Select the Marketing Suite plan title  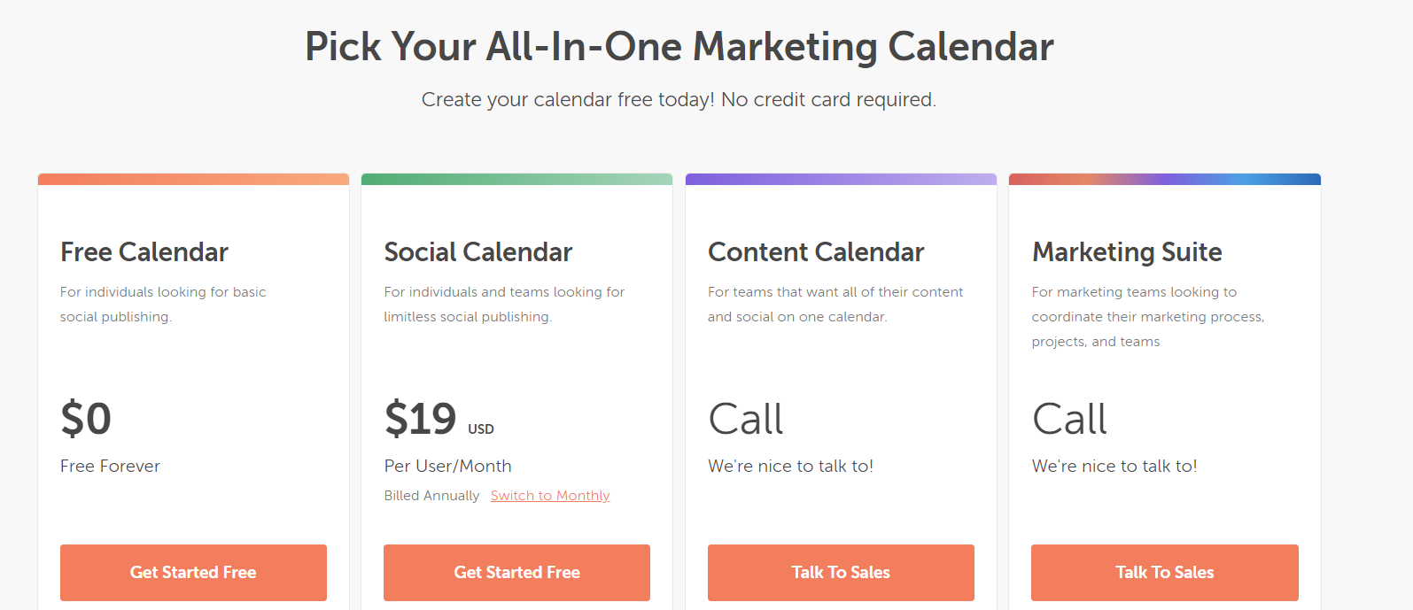tap(1127, 252)
